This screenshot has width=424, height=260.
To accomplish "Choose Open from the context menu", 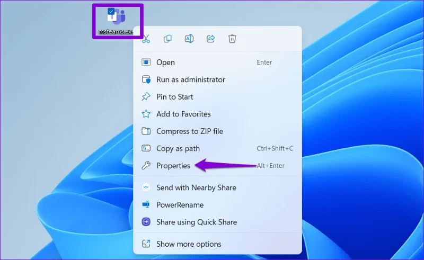I will click(x=218, y=62).
